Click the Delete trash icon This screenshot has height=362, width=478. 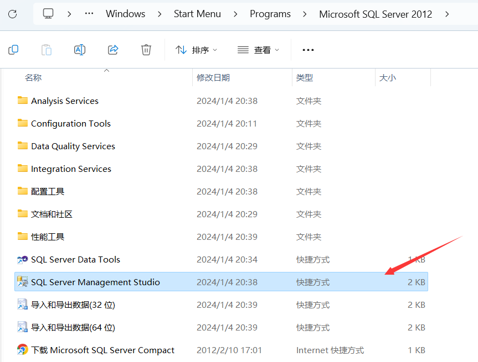click(146, 50)
